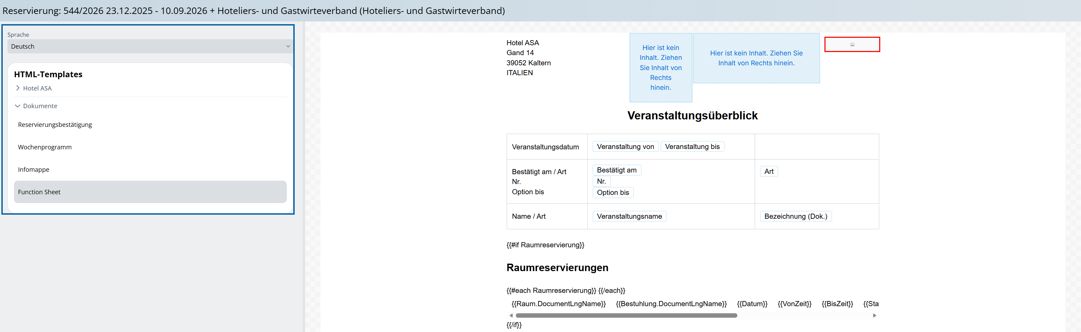Viewport: 1081px width, 332px height.
Task: Select the Bestätigt am field tag
Action: [x=617, y=170]
